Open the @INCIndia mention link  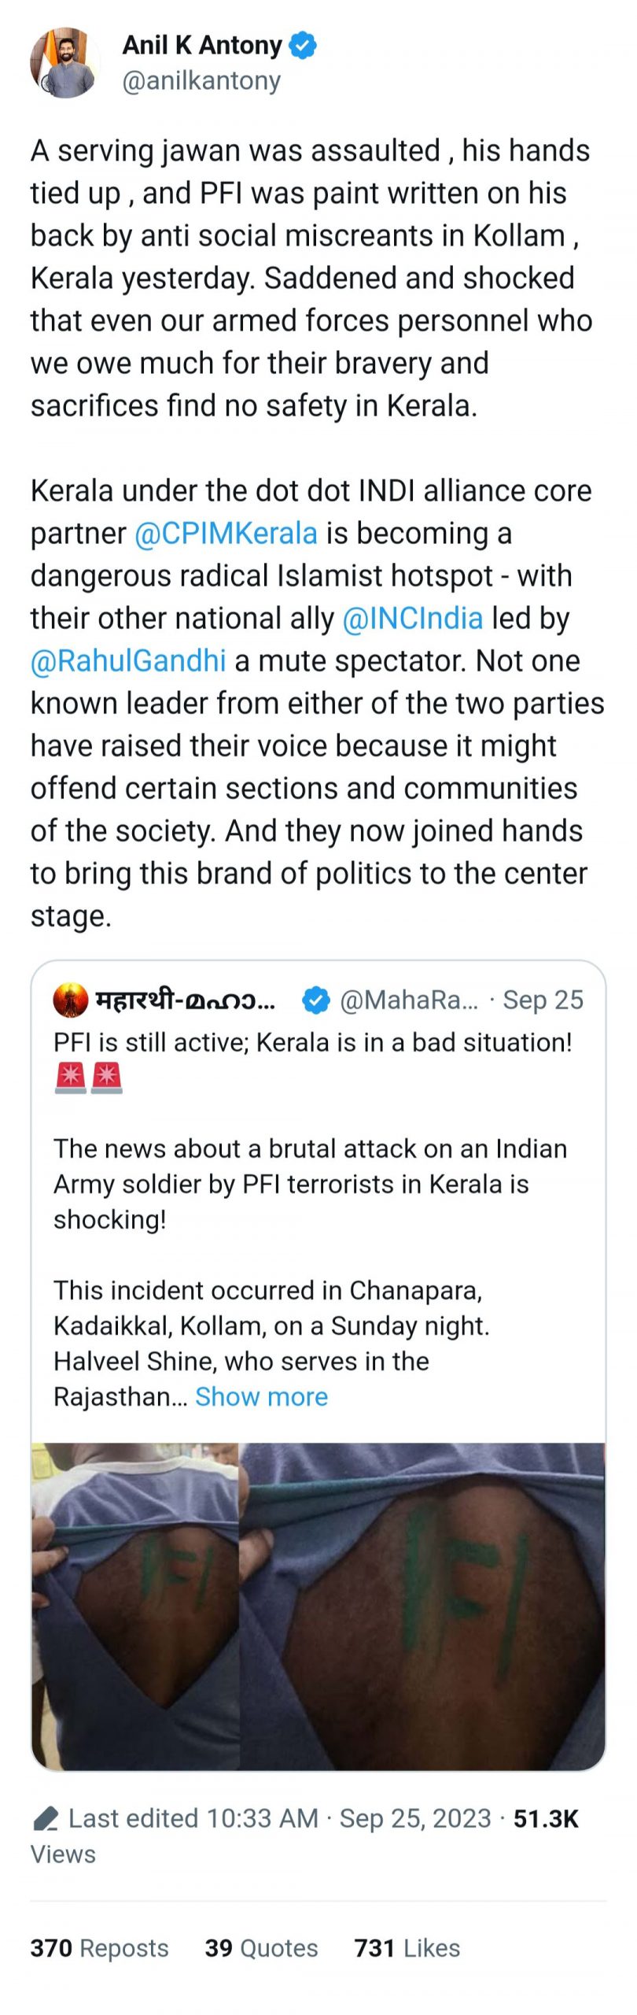(x=413, y=619)
